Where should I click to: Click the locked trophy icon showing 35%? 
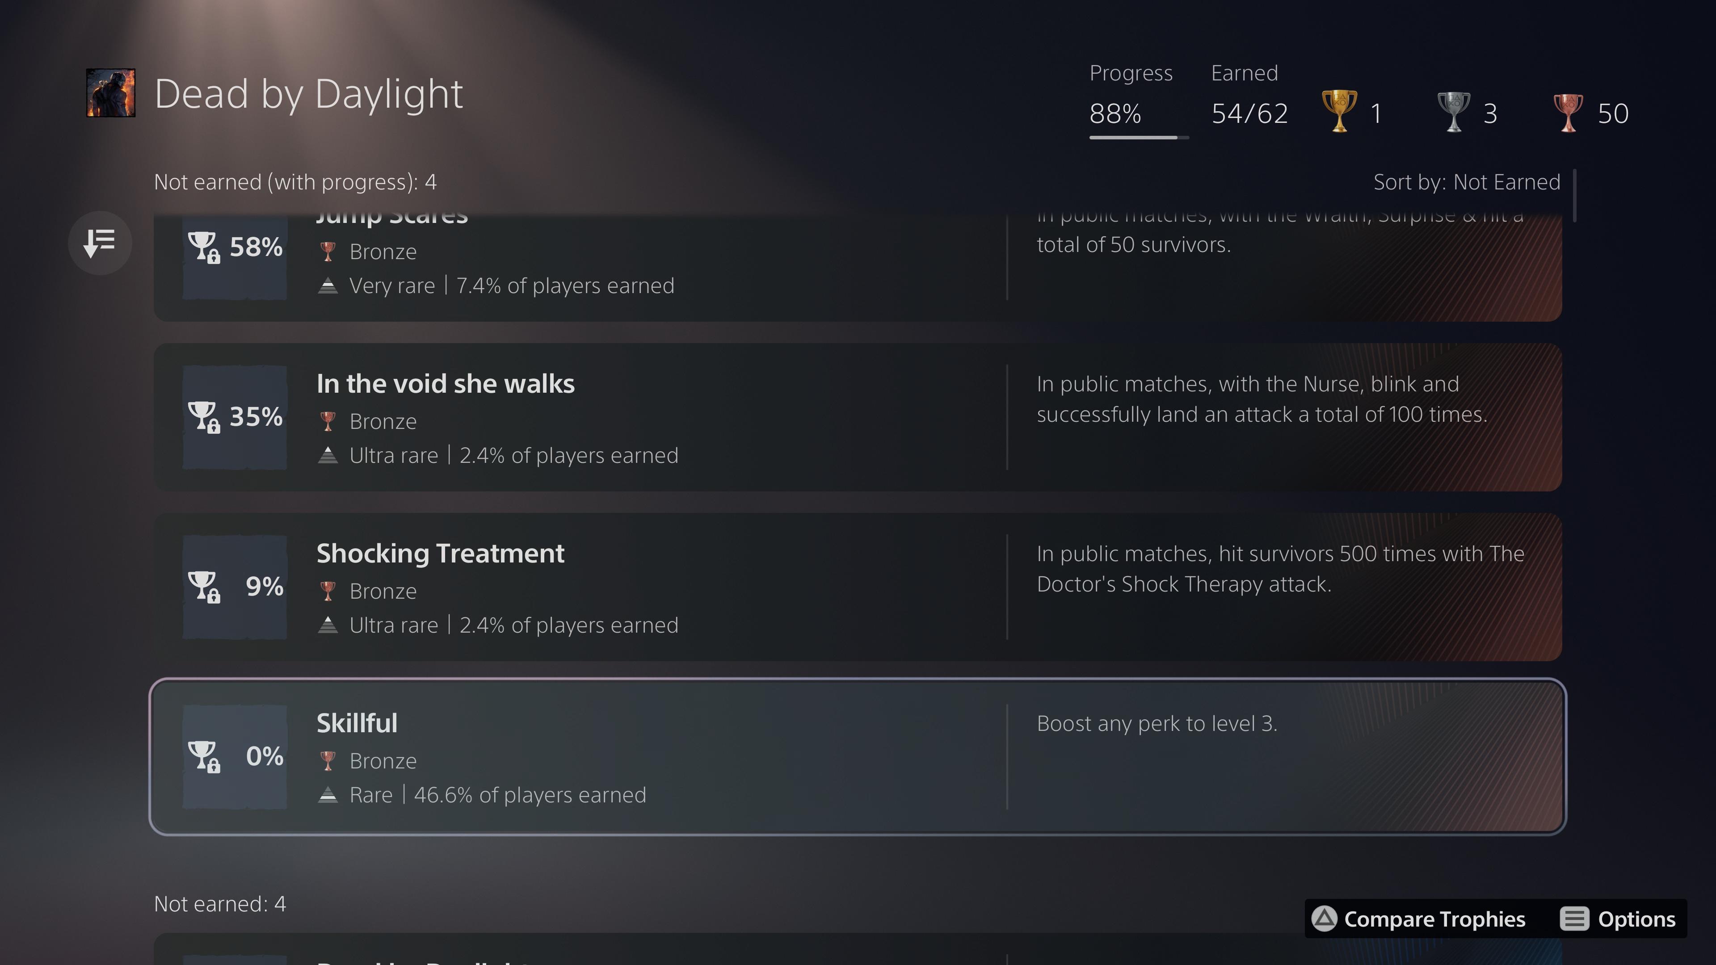(x=204, y=417)
